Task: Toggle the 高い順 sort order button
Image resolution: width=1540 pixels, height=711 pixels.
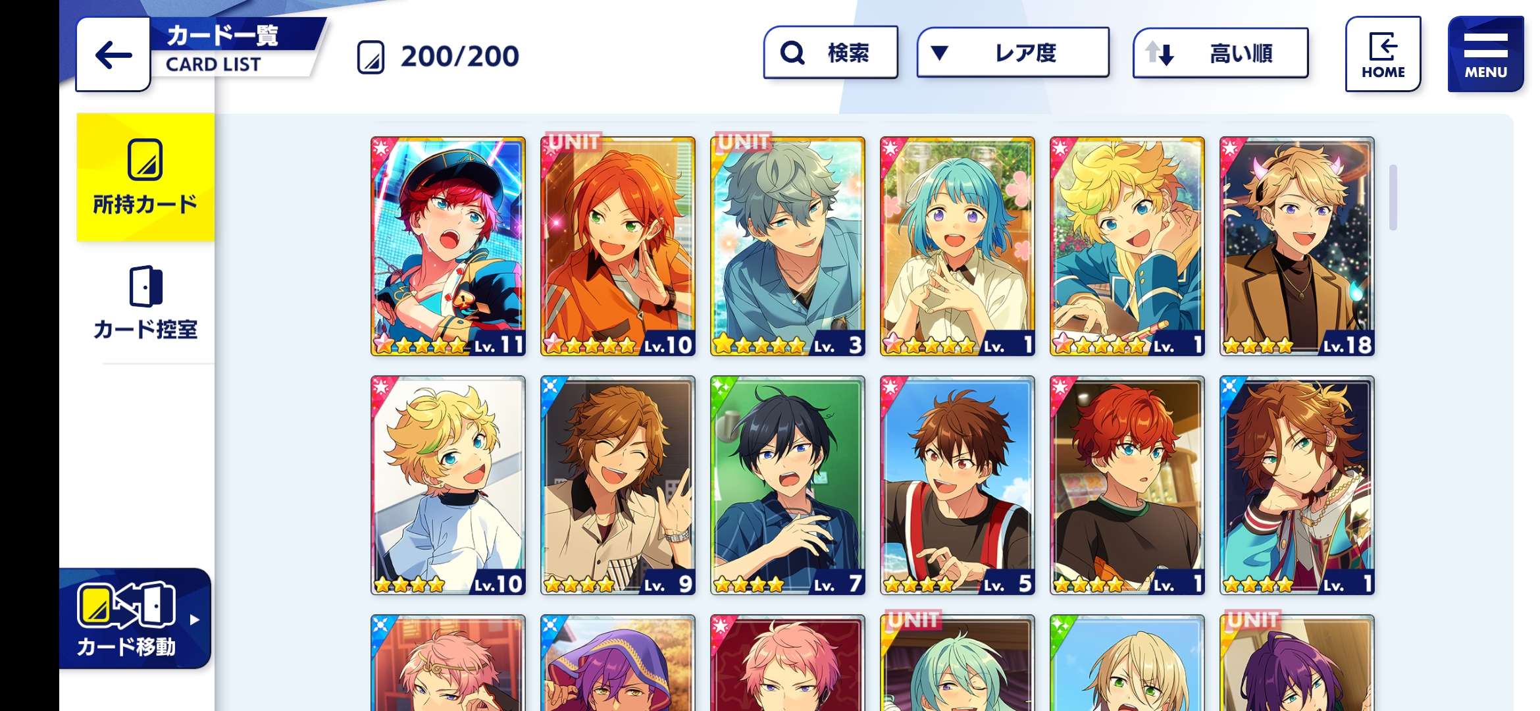Action: pyautogui.click(x=1220, y=53)
